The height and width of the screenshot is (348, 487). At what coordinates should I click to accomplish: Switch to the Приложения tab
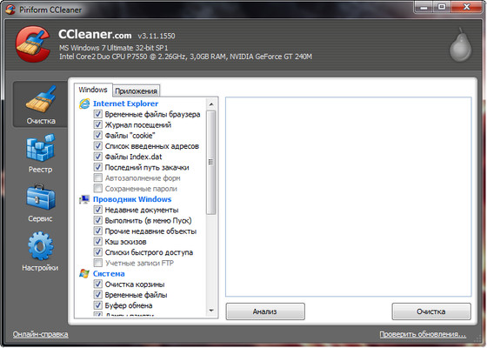(x=136, y=90)
